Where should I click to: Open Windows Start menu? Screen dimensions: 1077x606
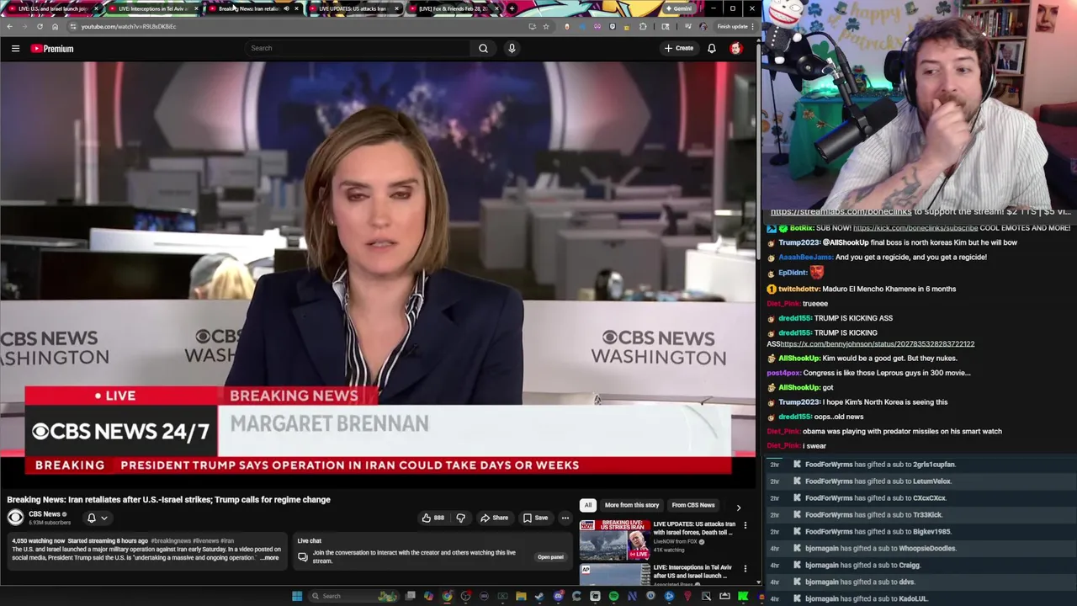(297, 596)
